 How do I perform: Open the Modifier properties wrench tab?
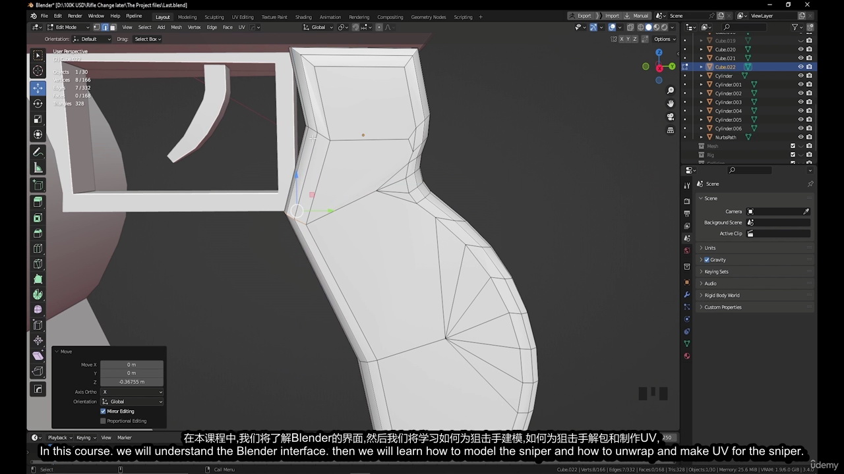coord(687,294)
